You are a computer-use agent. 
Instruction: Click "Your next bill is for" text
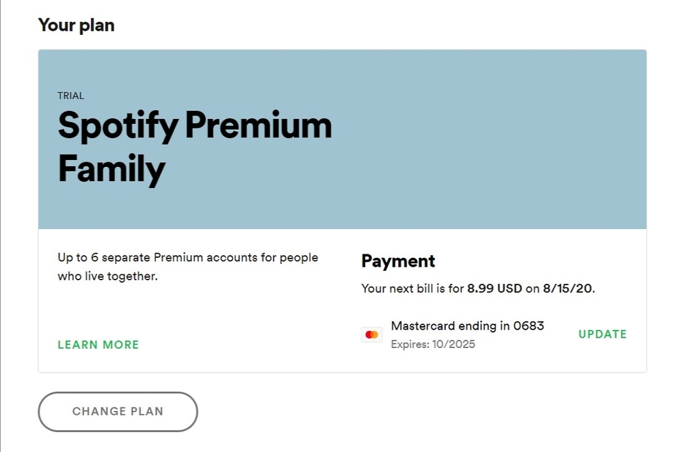coord(412,289)
